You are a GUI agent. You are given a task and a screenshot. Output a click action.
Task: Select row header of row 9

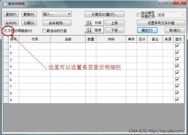click(x=6, y=100)
